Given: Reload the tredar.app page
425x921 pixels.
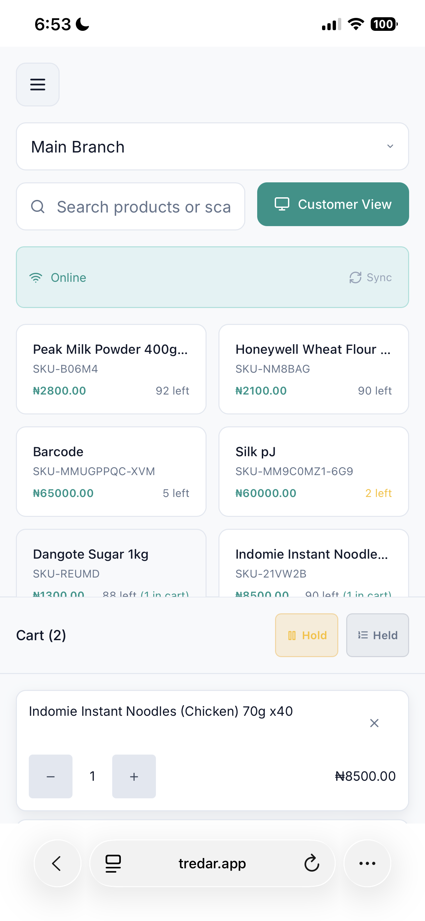Looking at the screenshot, I should tap(311, 863).
